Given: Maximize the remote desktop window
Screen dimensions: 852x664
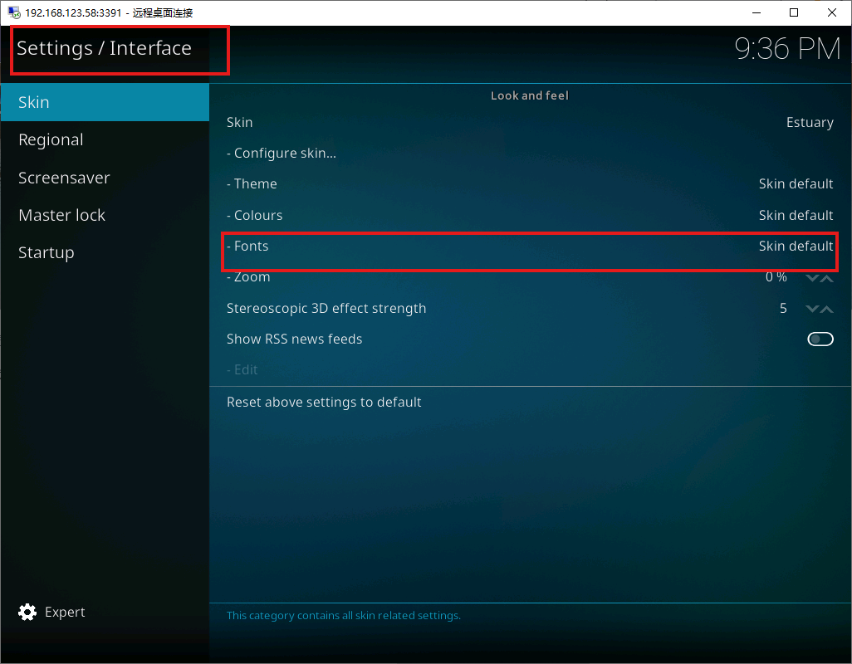Looking at the screenshot, I should click(794, 12).
